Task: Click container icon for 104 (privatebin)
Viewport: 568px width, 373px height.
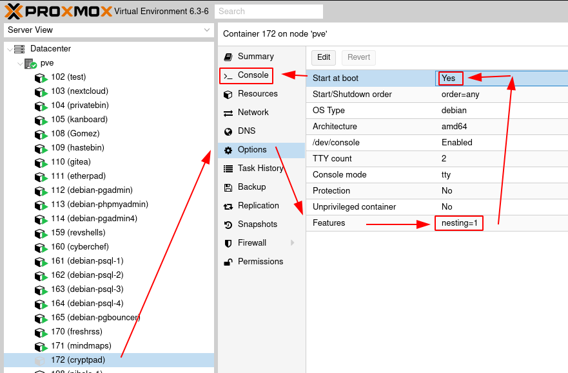Action: click(x=41, y=106)
